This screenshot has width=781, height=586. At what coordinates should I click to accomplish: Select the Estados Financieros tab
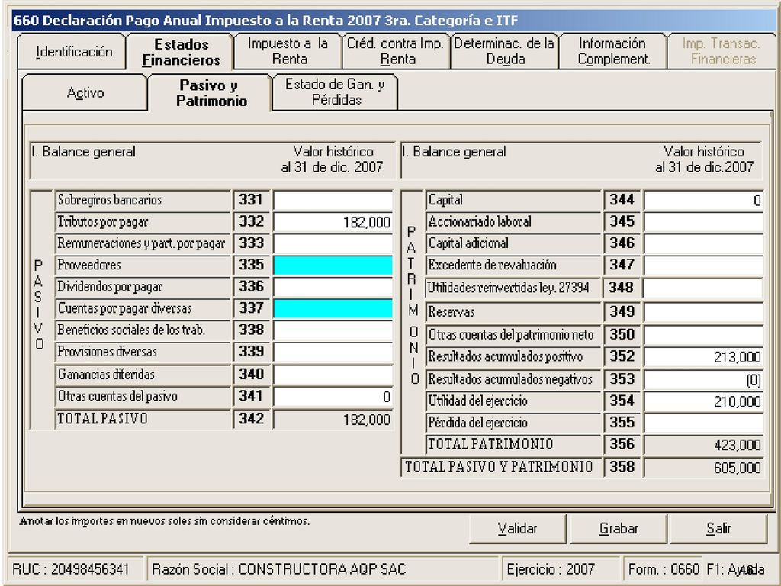(x=180, y=52)
